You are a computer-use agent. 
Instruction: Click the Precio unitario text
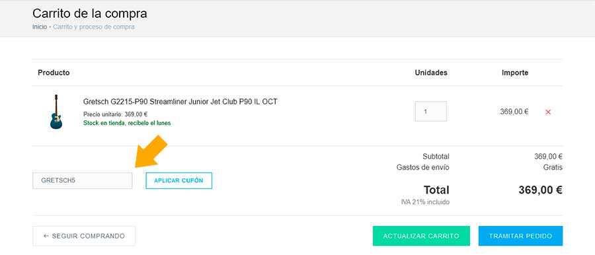pos(115,114)
